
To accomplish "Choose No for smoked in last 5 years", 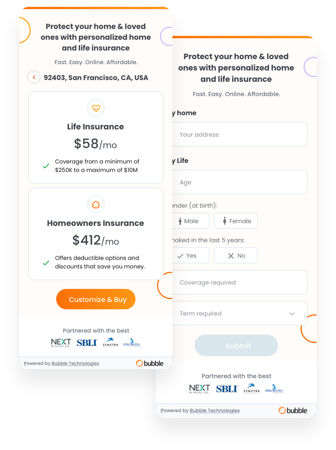I will pos(236,256).
